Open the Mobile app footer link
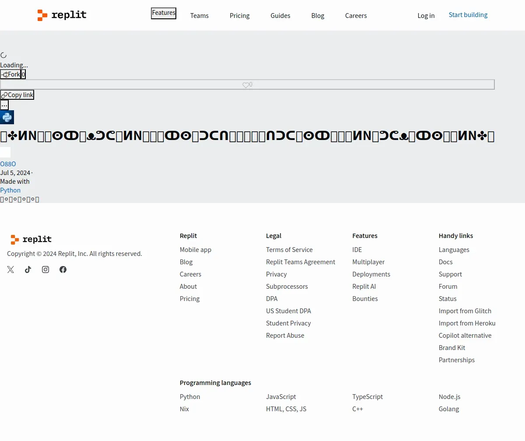 coord(196,250)
